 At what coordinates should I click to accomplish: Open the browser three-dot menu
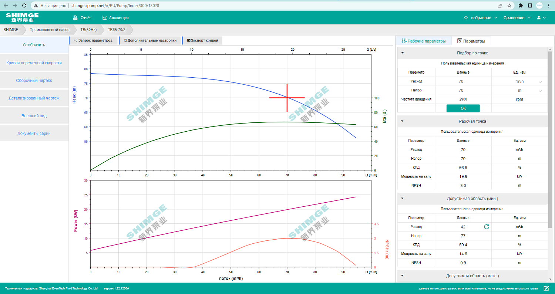click(x=549, y=6)
